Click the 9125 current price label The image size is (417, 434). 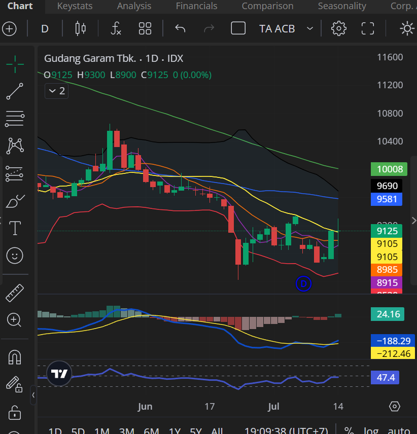click(387, 231)
